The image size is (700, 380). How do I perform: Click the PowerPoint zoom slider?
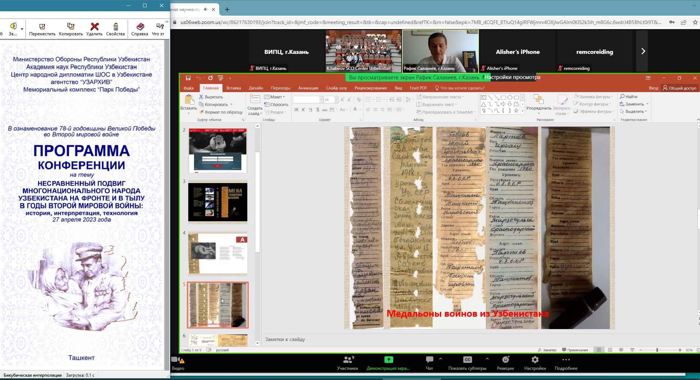pos(657,350)
